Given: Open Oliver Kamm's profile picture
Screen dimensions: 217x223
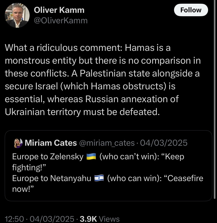Looking at the screenshot, I should tap(17, 15).
